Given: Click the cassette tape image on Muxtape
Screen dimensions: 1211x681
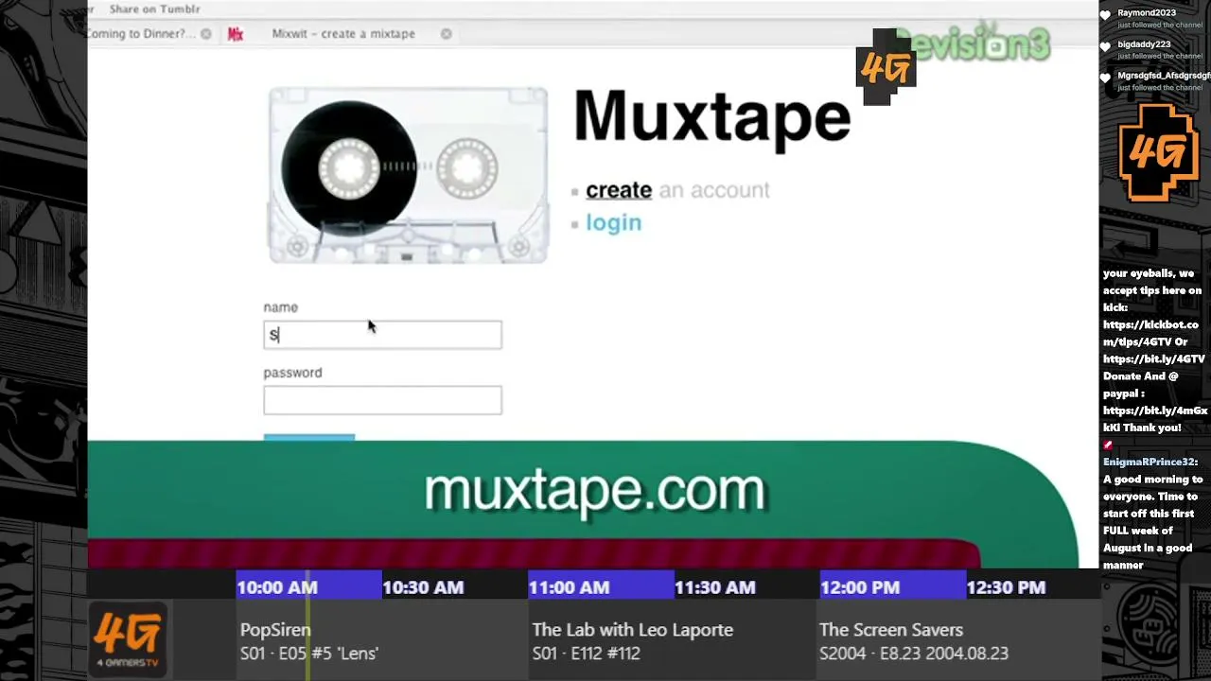Looking at the screenshot, I should 408,175.
